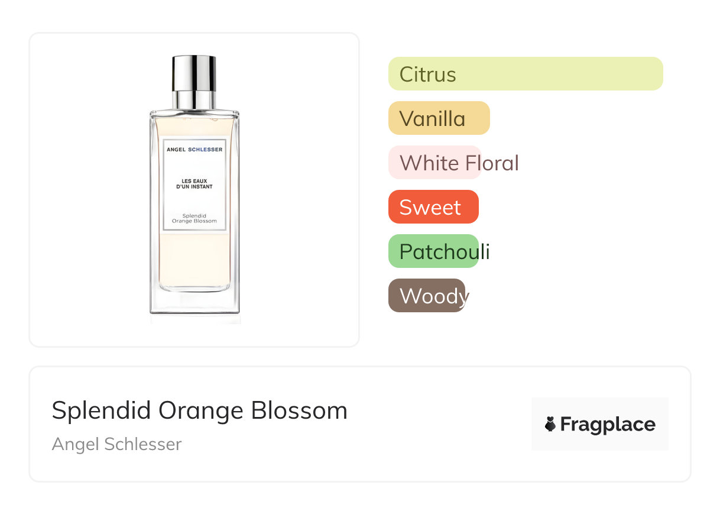Select the Citrus accord bar
Viewport: 720px width, 511px height.
tap(526, 74)
